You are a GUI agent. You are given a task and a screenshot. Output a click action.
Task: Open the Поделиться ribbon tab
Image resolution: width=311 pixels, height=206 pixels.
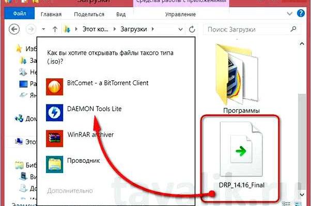[89, 14]
